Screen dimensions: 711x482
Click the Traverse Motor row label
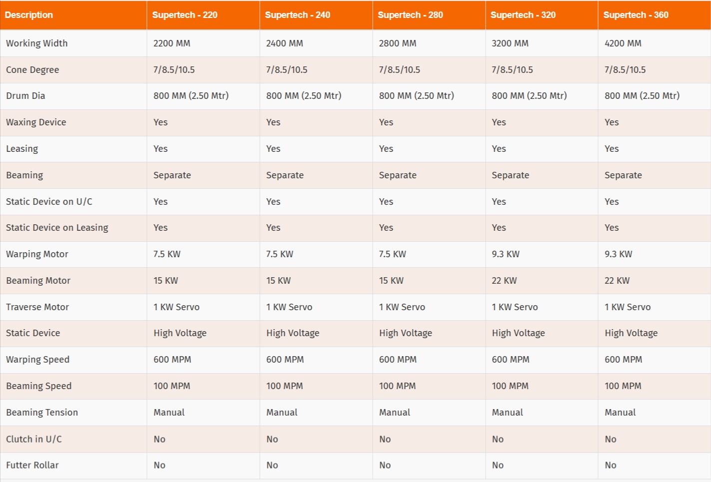click(37, 307)
